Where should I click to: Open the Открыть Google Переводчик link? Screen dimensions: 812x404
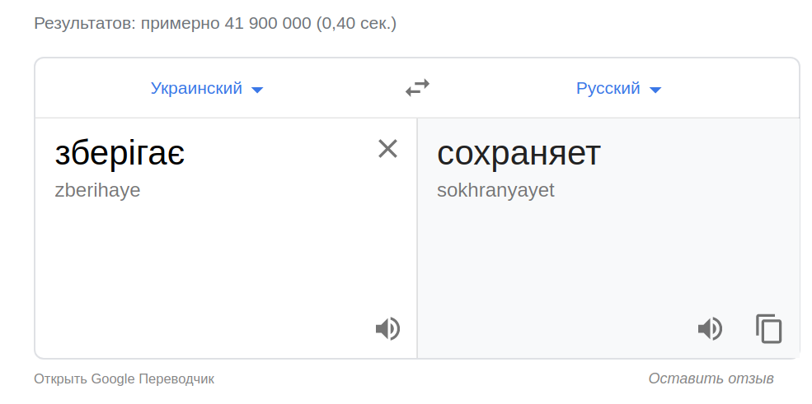click(x=124, y=378)
